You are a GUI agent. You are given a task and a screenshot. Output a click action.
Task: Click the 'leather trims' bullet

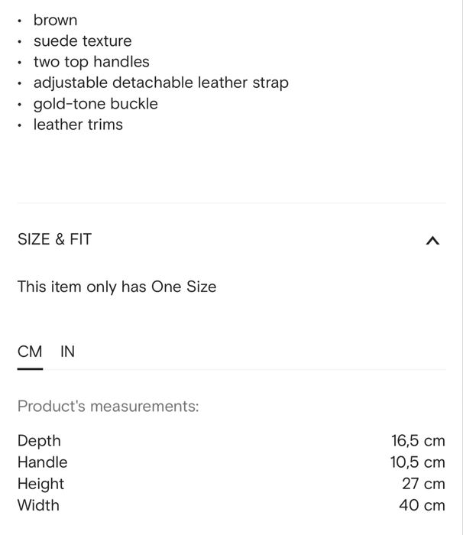point(78,125)
